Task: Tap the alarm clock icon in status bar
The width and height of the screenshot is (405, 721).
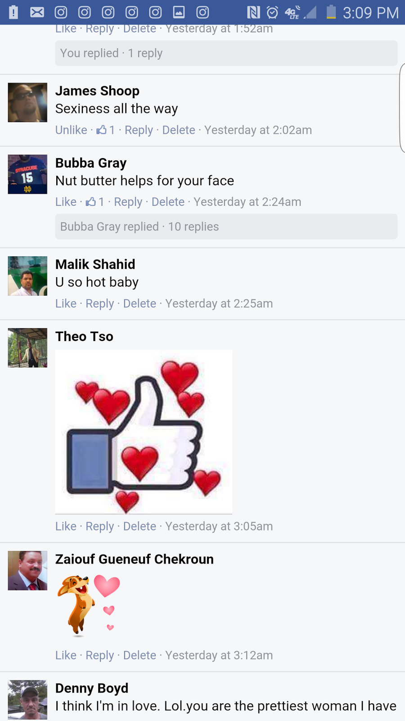Action: (x=272, y=12)
